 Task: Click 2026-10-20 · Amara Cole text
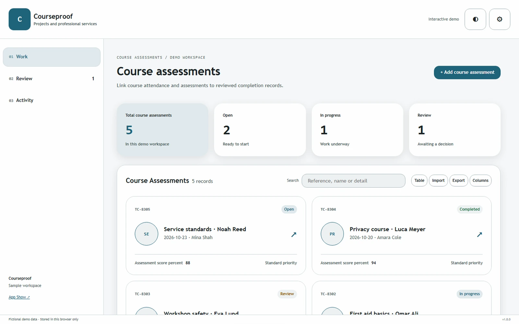375,237
